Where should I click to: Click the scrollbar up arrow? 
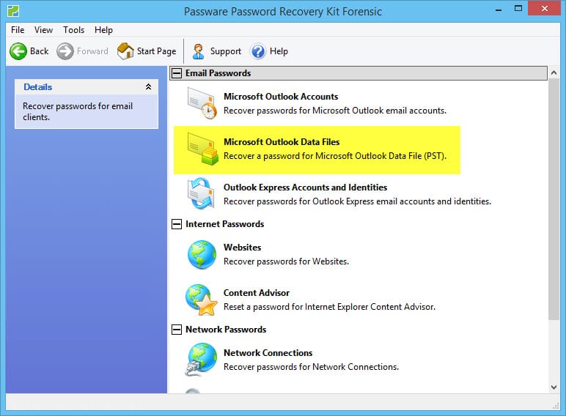tap(554, 73)
